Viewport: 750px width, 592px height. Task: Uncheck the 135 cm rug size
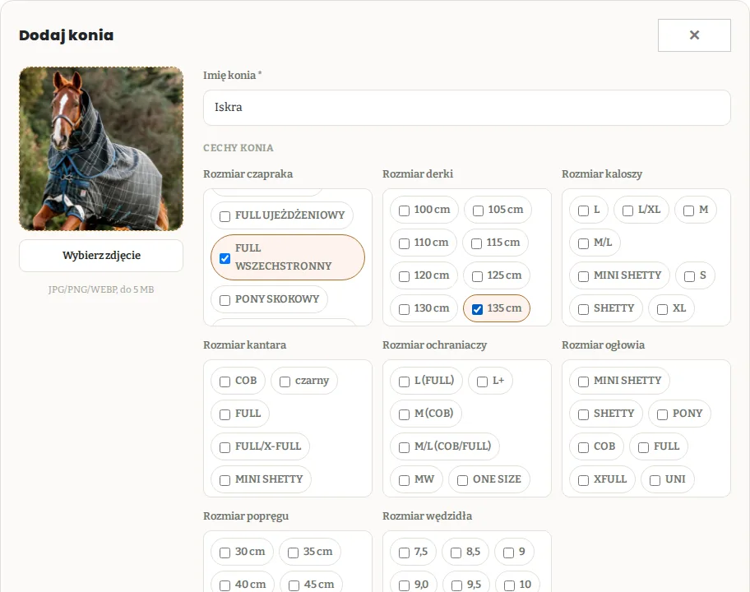tap(477, 309)
